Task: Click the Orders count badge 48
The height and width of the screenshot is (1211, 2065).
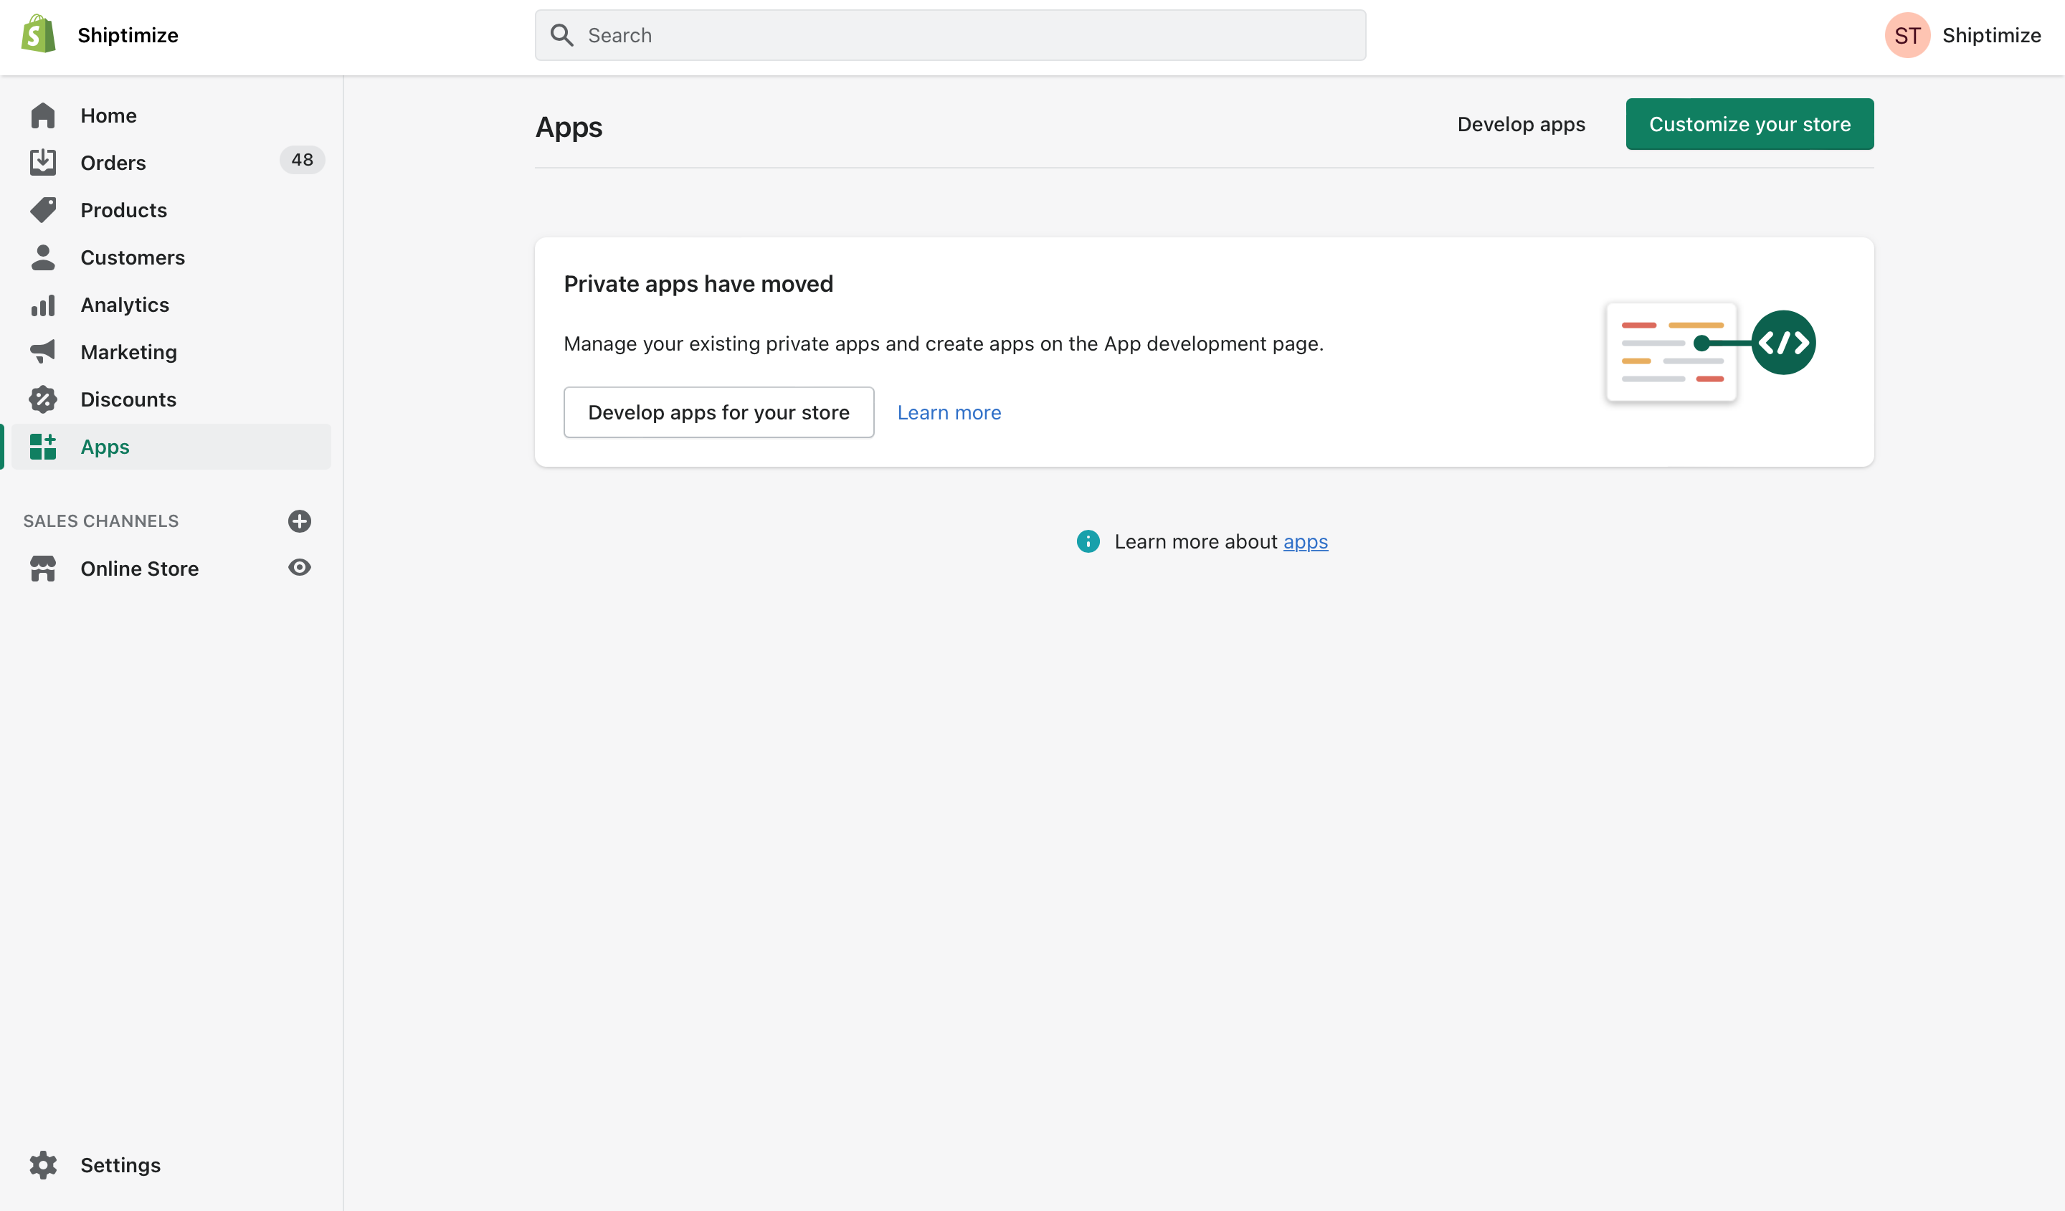Action: pos(302,160)
